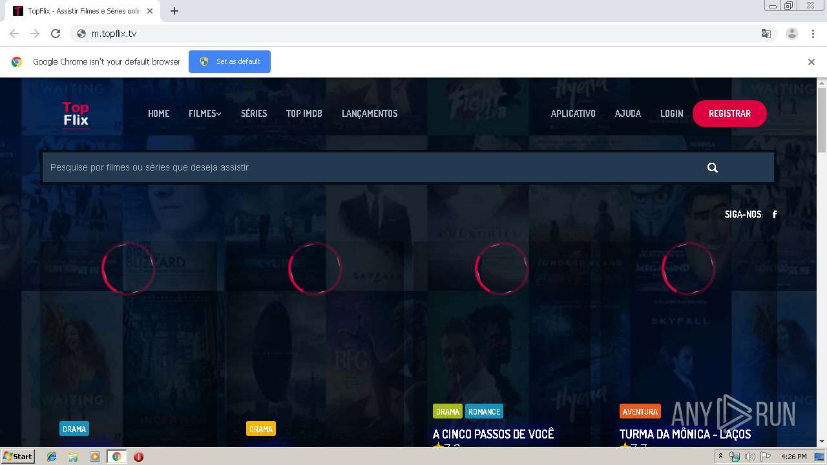Click the address bar URL
Viewport: 827px width, 465px height.
pos(114,34)
